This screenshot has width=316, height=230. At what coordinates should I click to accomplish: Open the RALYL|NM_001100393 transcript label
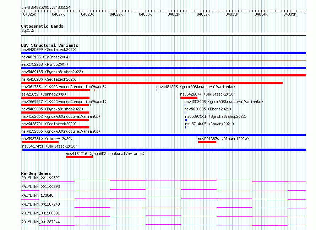40,186
